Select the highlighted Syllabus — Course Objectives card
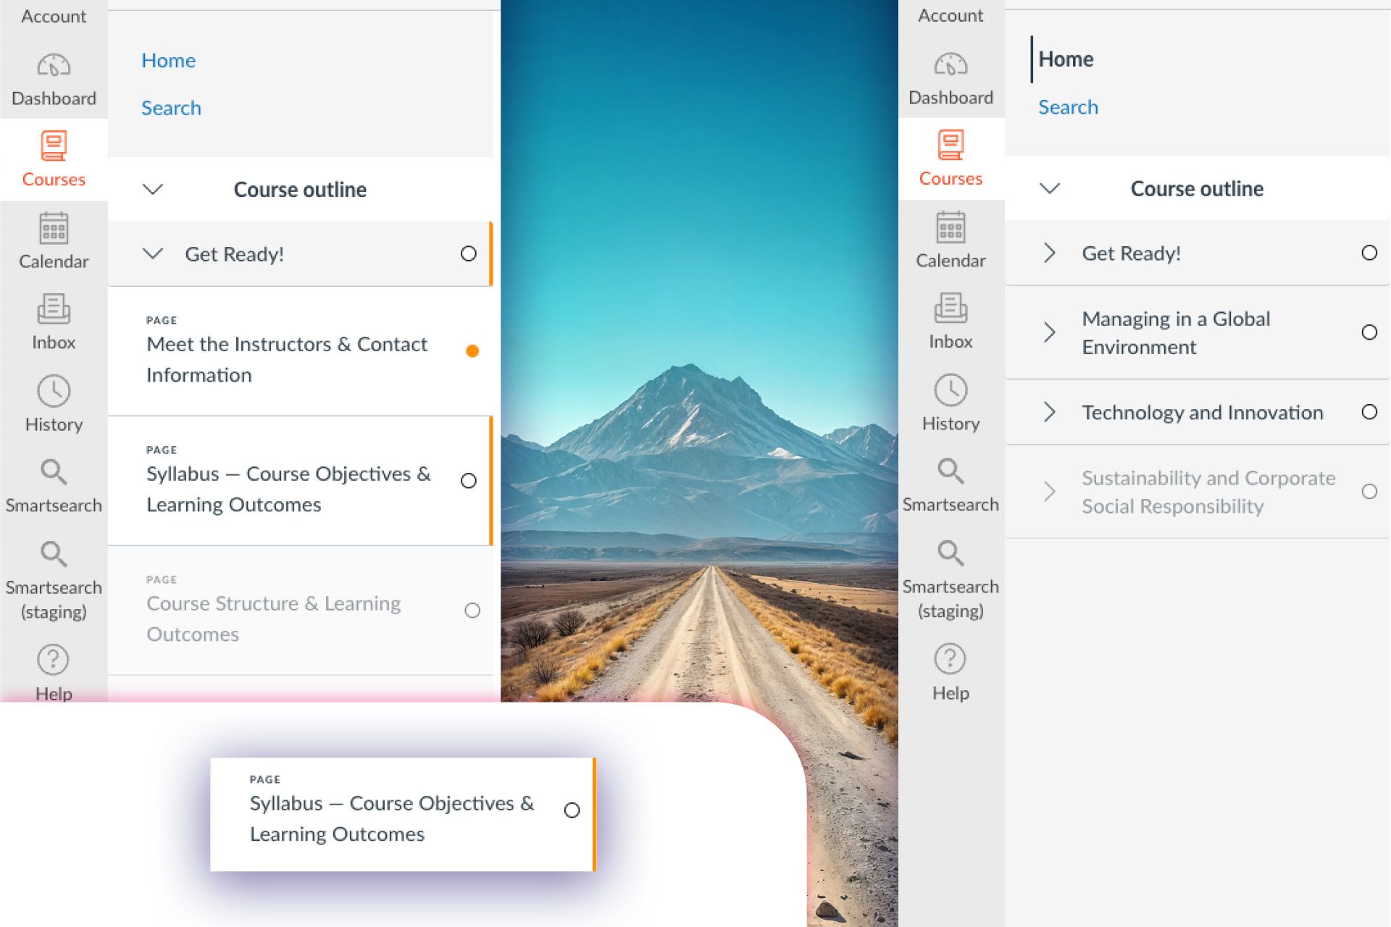 pos(391,818)
